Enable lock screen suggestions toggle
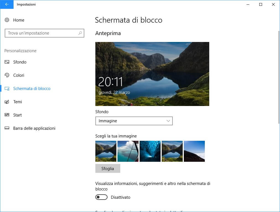Screen dimensions: 280x212 (101, 197)
